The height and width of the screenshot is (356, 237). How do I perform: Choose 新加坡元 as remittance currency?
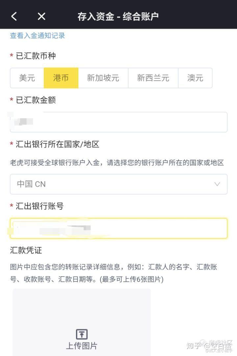click(x=104, y=78)
